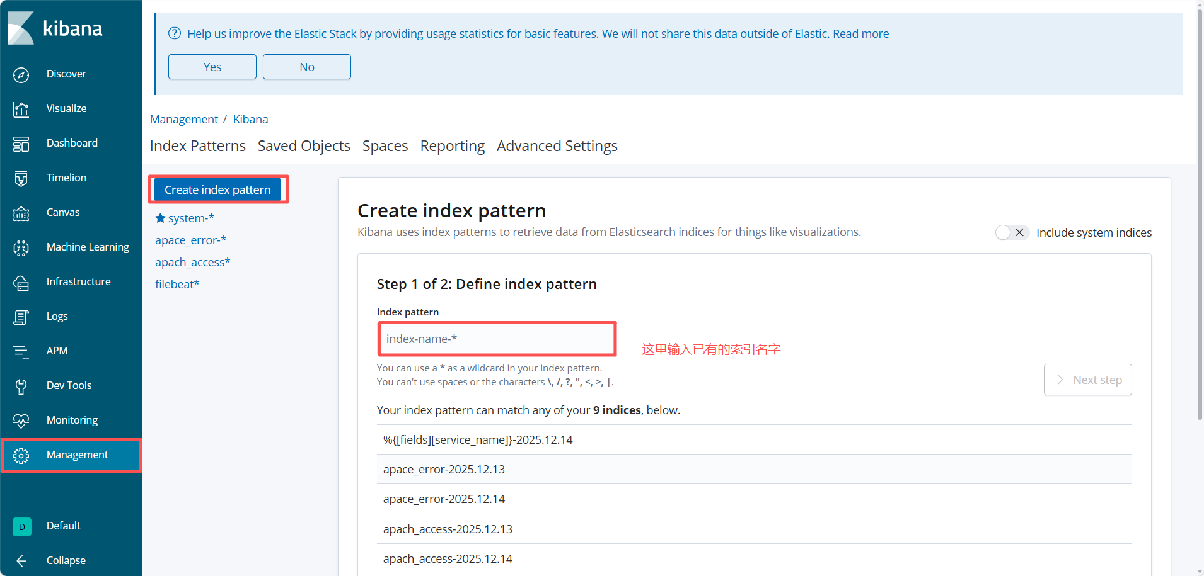This screenshot has width=1204, height=576.
Task: Select Machine Learning label in side navigation
Action: [88, 247]
